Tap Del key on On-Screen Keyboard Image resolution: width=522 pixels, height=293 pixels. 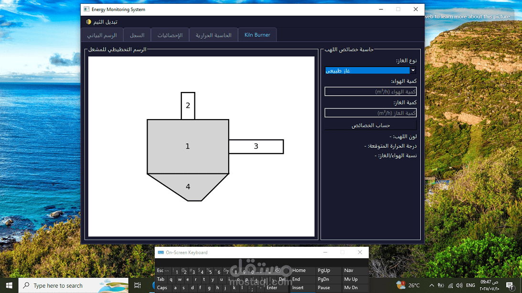pyautogui.click(x=282, y=279)
